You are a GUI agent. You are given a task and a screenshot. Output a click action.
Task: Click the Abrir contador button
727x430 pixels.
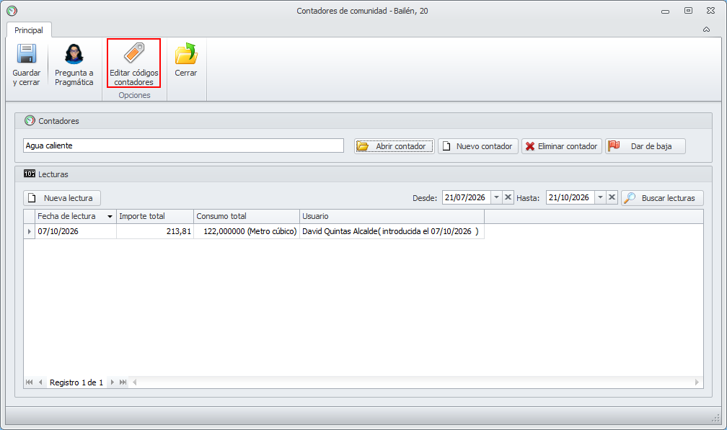(x=395, y=146)
